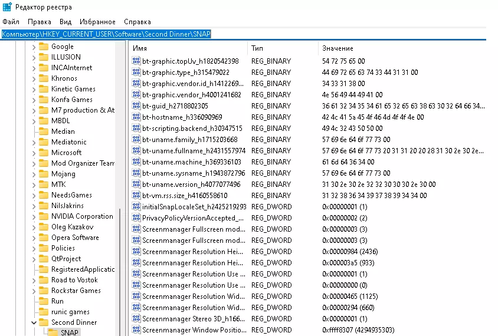
Task: Click the Google folder icon
Action: (44, 47)
